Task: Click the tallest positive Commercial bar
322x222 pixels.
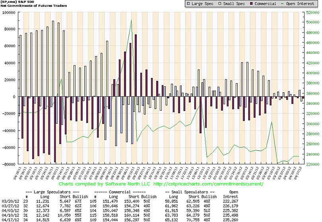Action: pyautogui.click(x=136, y=65)
